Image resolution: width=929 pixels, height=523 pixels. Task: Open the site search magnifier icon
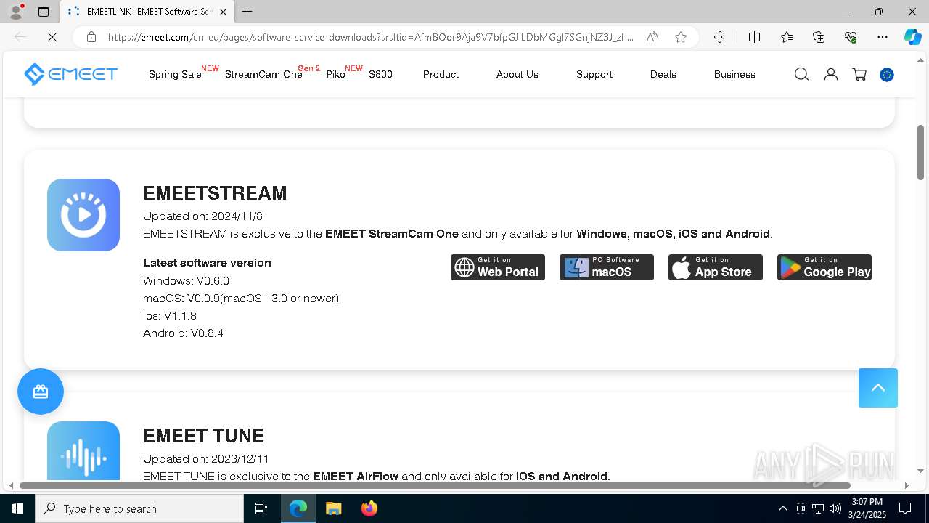tap(801, 74)
